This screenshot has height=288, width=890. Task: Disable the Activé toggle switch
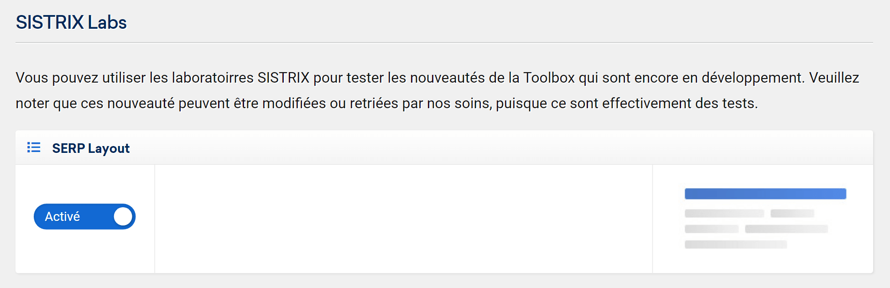(x=85, y=216)
